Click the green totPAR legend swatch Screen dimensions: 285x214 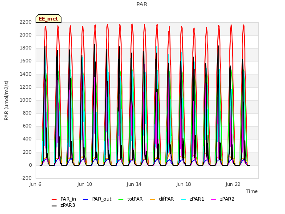point(121,200)
